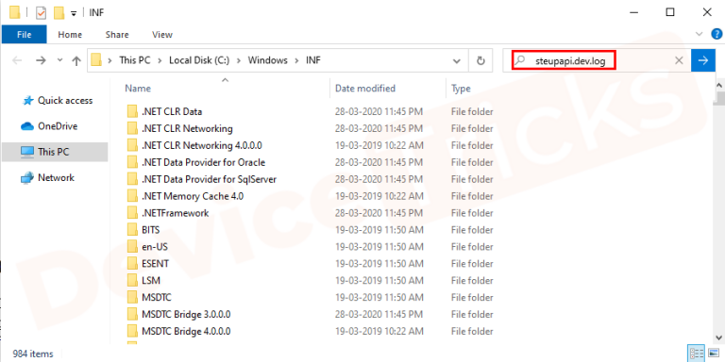
Task: Open Customize Quick Access Toolbar dropdown
Action: (73, 13)
